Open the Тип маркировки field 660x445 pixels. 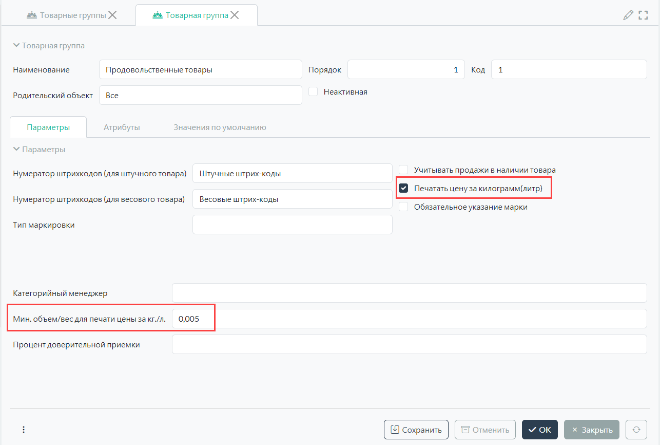tap(292, 225)
